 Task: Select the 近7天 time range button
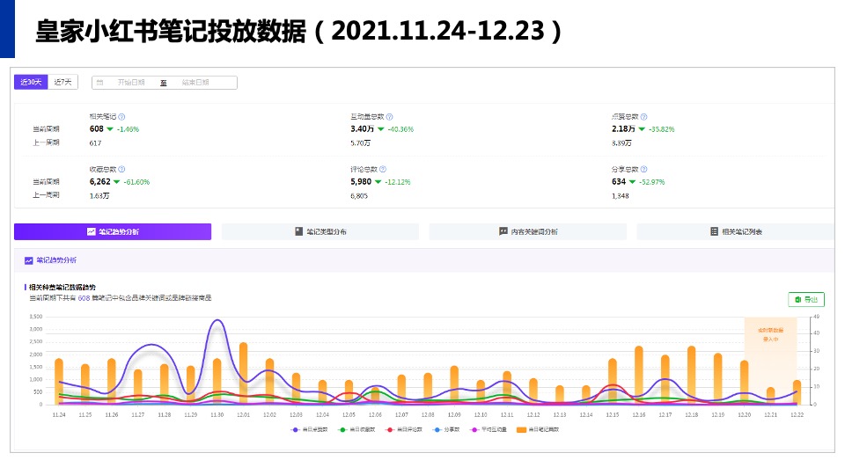pos(63,82)
